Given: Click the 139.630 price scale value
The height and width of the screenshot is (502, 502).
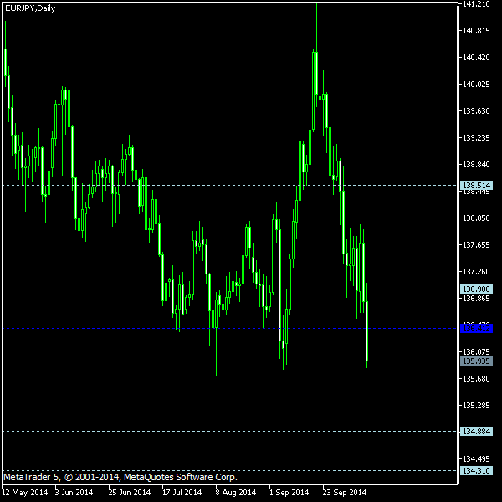Looking at the screenshot, I should click(x=476, y=111).
